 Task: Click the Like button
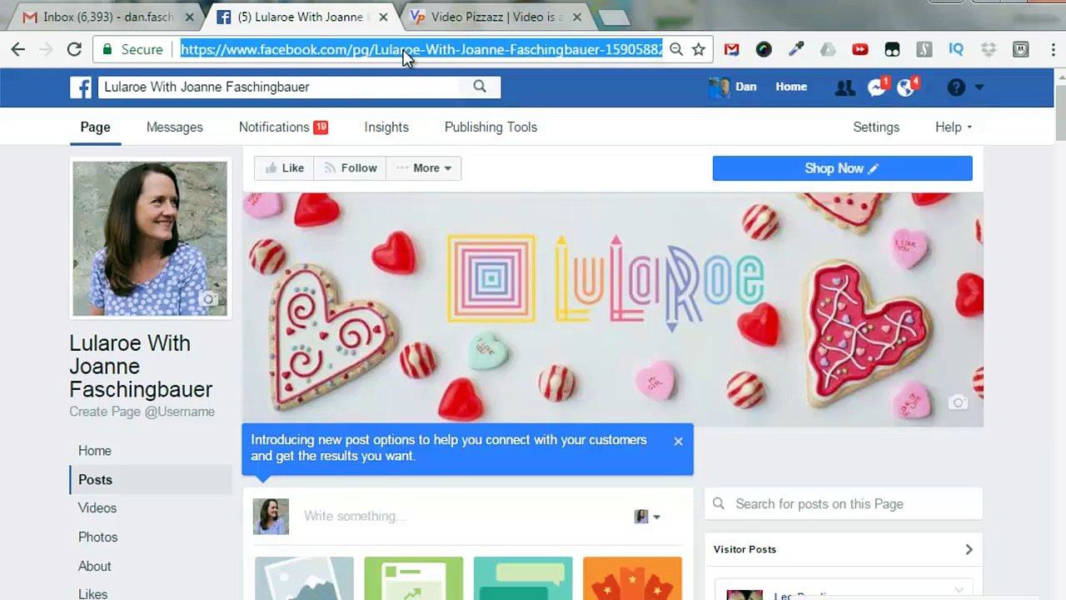click(284, 168)
